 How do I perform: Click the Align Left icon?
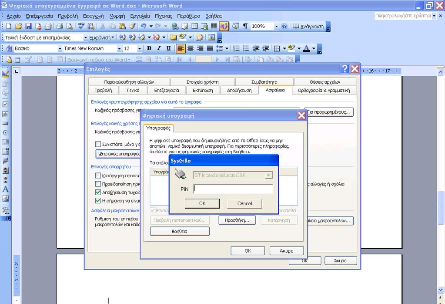click(180, 49)
